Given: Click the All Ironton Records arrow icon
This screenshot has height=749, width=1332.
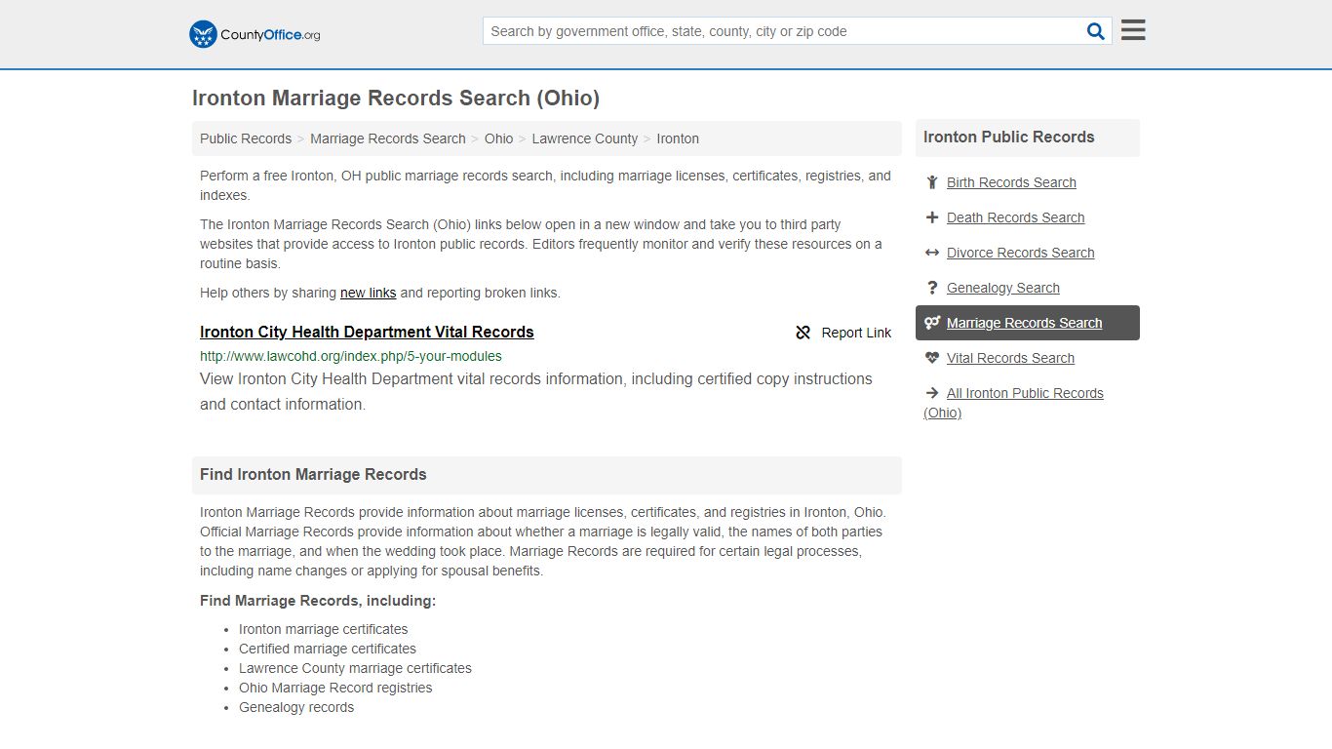Looking at the screenshot, I should [932, 393].
